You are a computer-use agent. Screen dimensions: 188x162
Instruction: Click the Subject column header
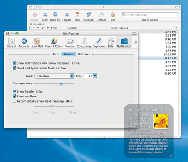pyautogui.click(x=89, y=28)
